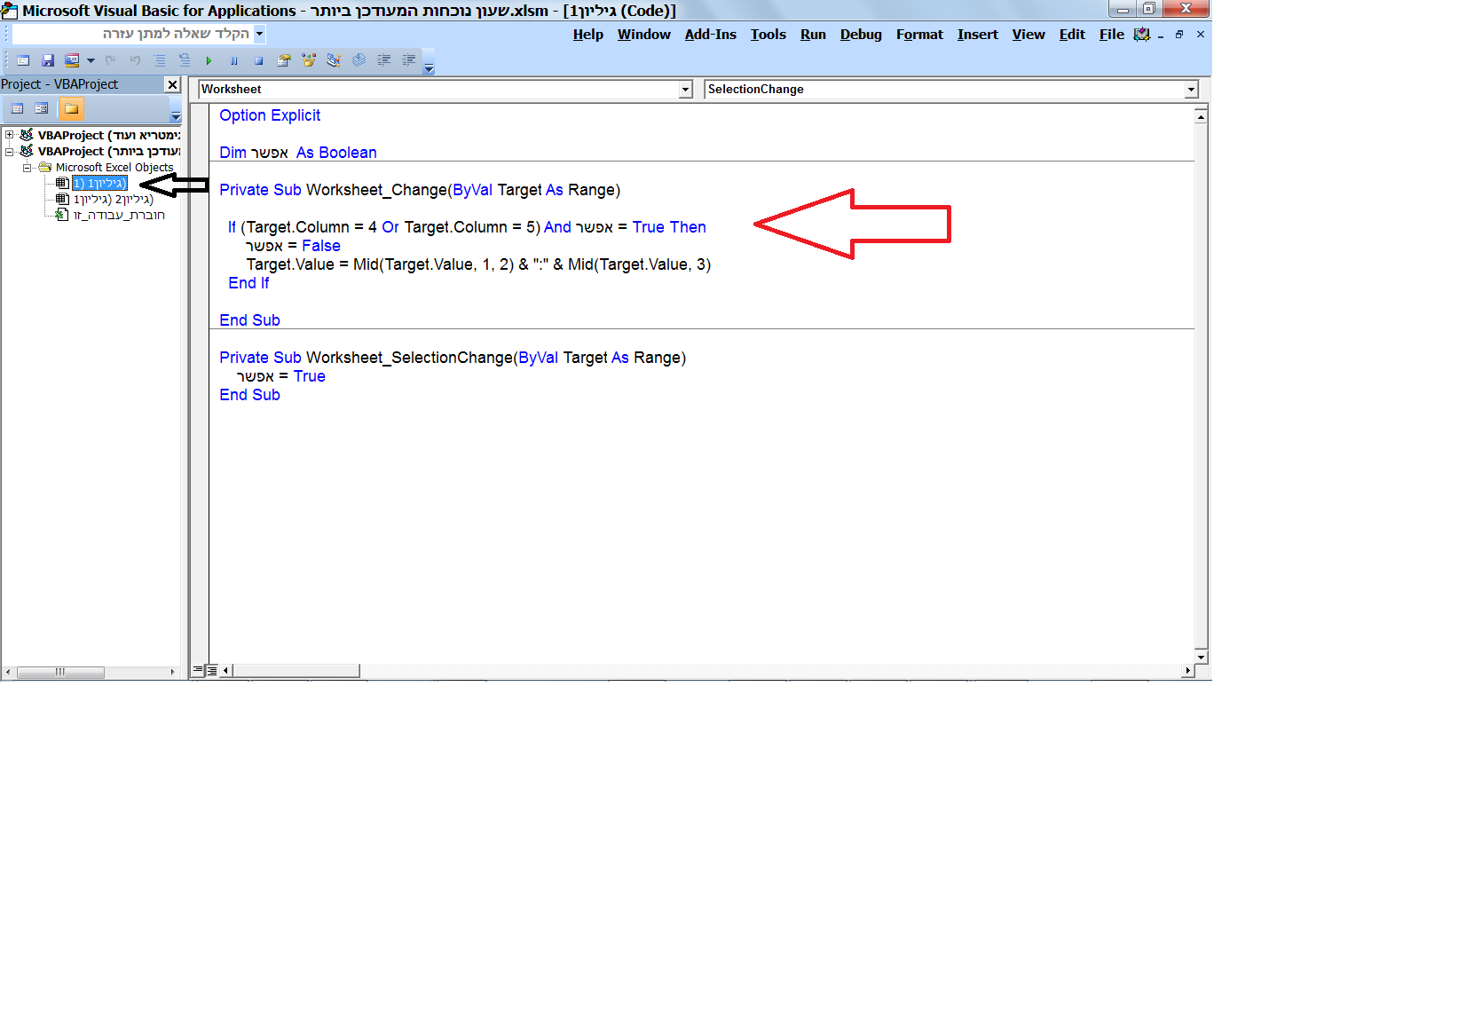Viewport: 1466px width, 1017px height.
Task: Click the Uncomment Block toolbar icon
Action: [x=185, y=60]
